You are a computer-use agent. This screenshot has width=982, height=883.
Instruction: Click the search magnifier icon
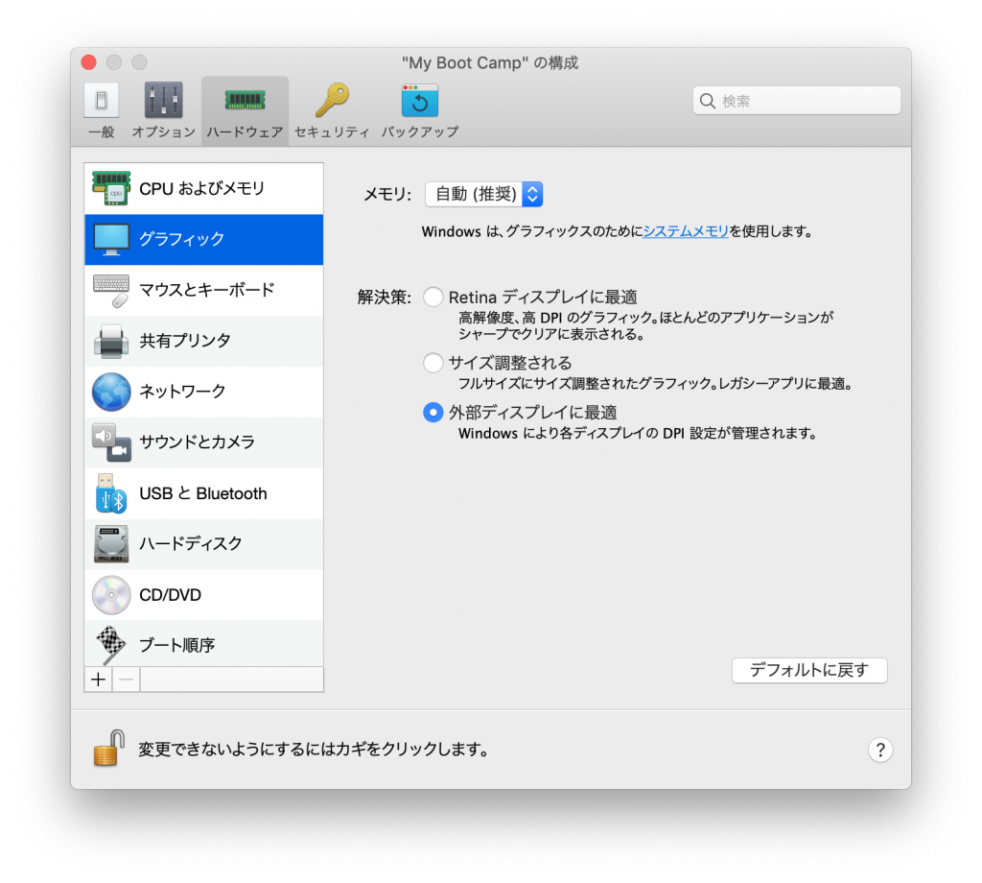707,101
